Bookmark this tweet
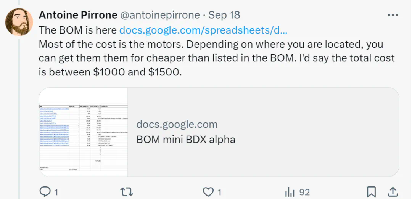 coord(371,192)
